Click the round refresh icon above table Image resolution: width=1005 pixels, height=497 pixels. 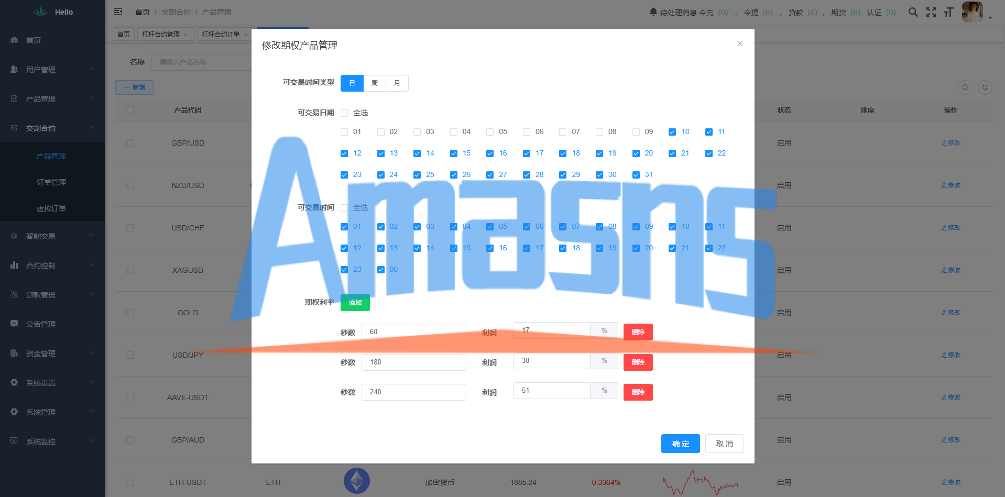click(x=985, y=87)
